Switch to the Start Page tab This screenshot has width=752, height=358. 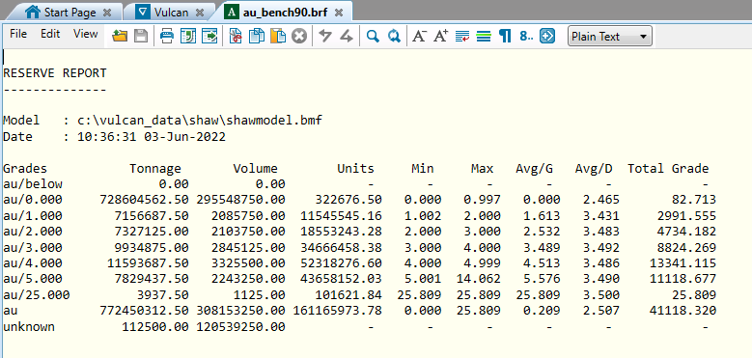[68, 12]
